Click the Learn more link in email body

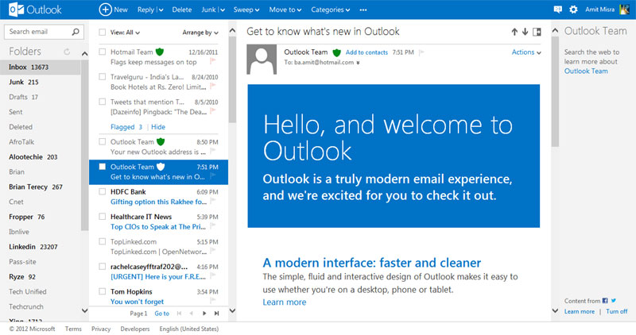(x=285, y=302)
